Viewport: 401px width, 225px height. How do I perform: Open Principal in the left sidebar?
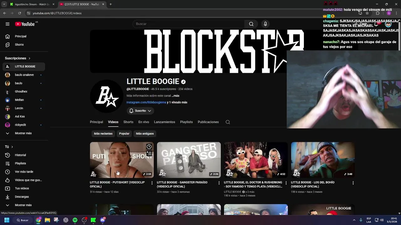pyautogui.click(x=23, y=37)
